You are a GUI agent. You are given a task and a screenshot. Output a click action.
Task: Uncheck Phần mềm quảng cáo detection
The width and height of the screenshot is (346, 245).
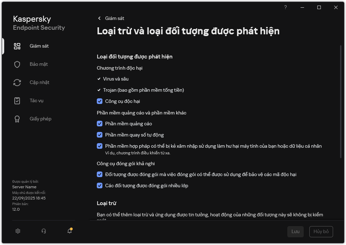tap(100, 124)
